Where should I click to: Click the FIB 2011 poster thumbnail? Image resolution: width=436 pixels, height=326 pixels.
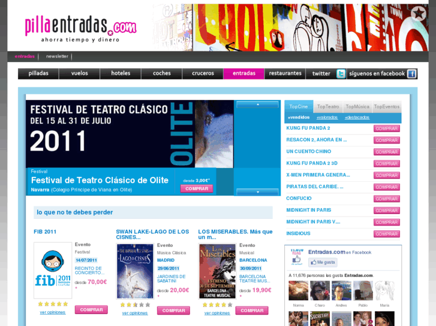coord(53,270)
